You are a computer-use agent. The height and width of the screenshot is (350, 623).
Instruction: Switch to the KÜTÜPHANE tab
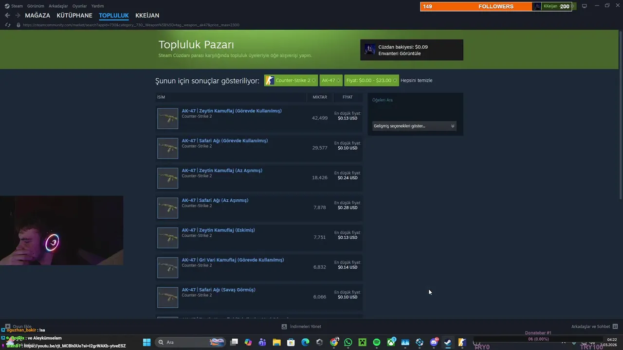74,16
